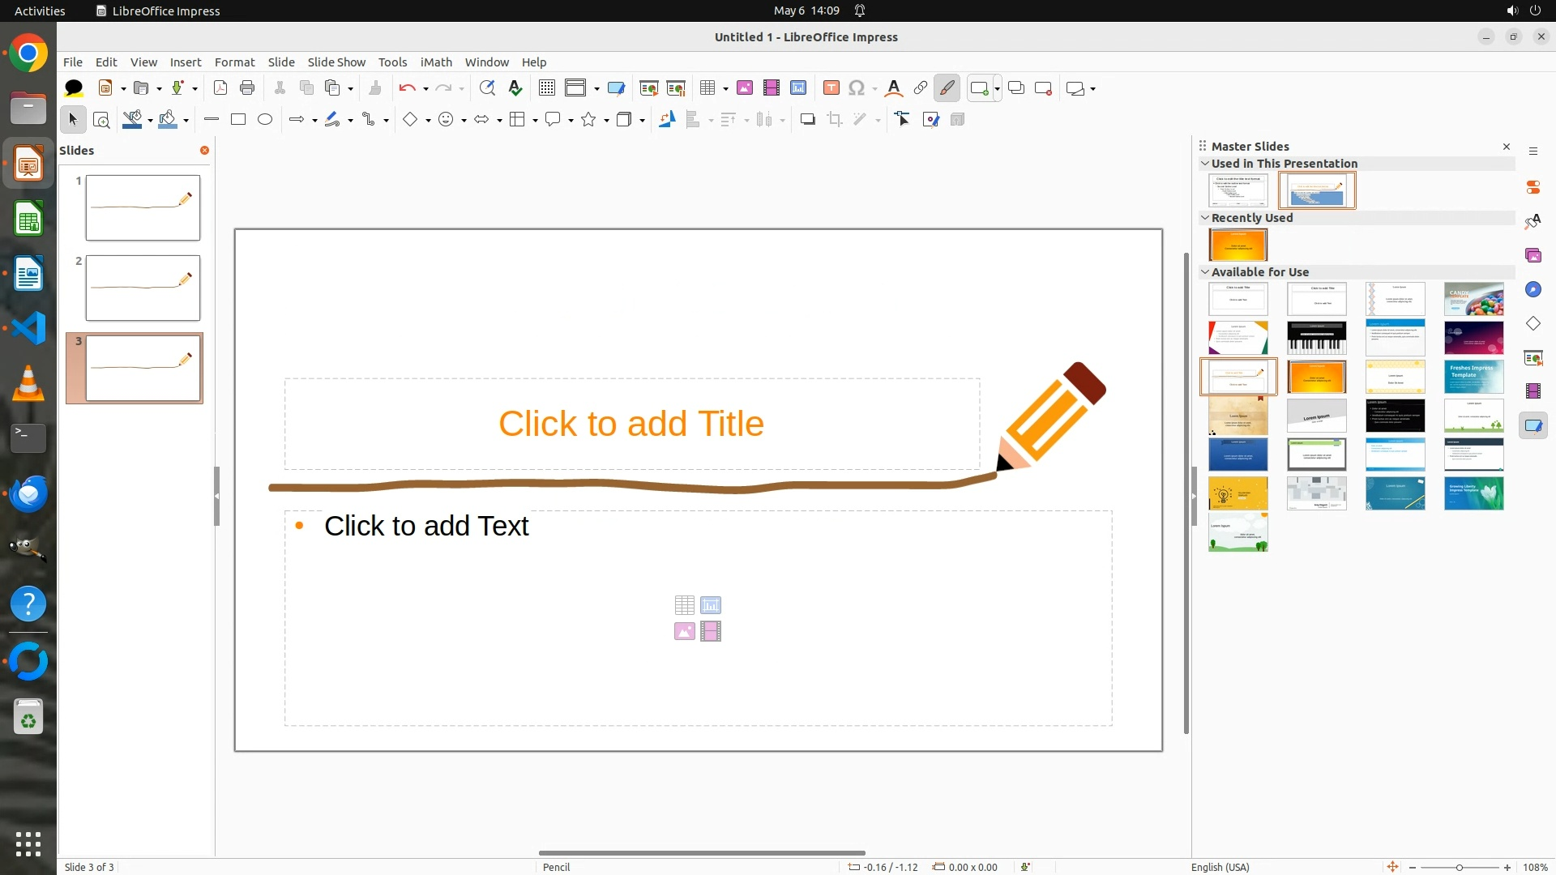Open the New Slide dropdown arrow
The image size is (1556, 875).
coord(997,88)
